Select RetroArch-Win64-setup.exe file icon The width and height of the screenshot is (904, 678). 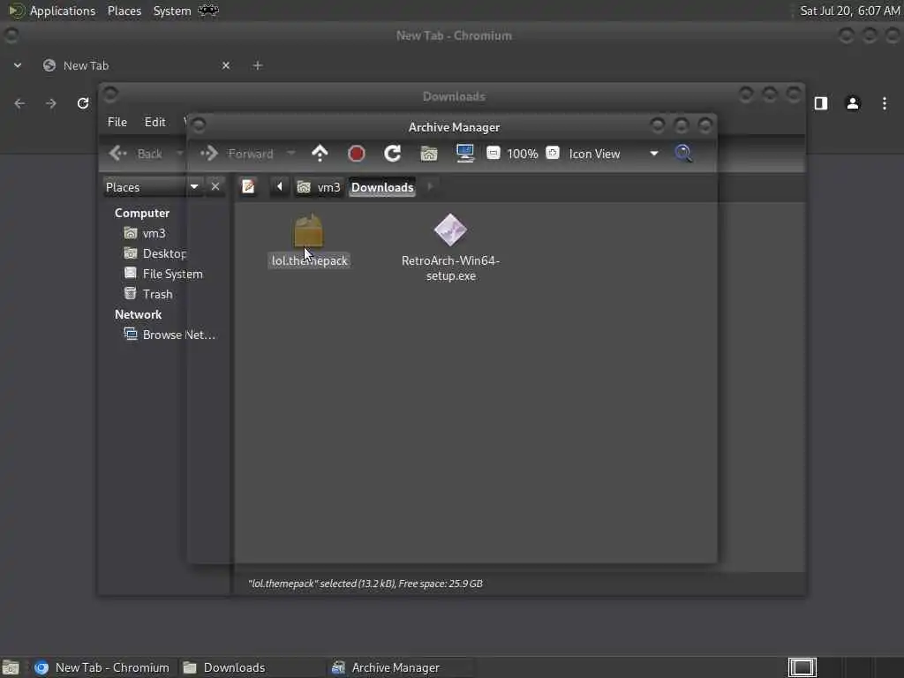click(451, 230)
